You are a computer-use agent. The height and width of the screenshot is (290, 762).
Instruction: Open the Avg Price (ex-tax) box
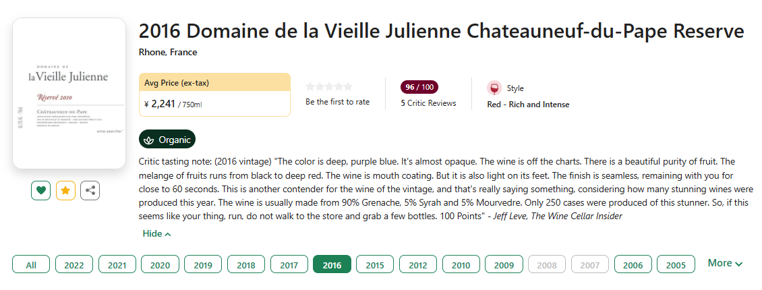pos(214,94)
